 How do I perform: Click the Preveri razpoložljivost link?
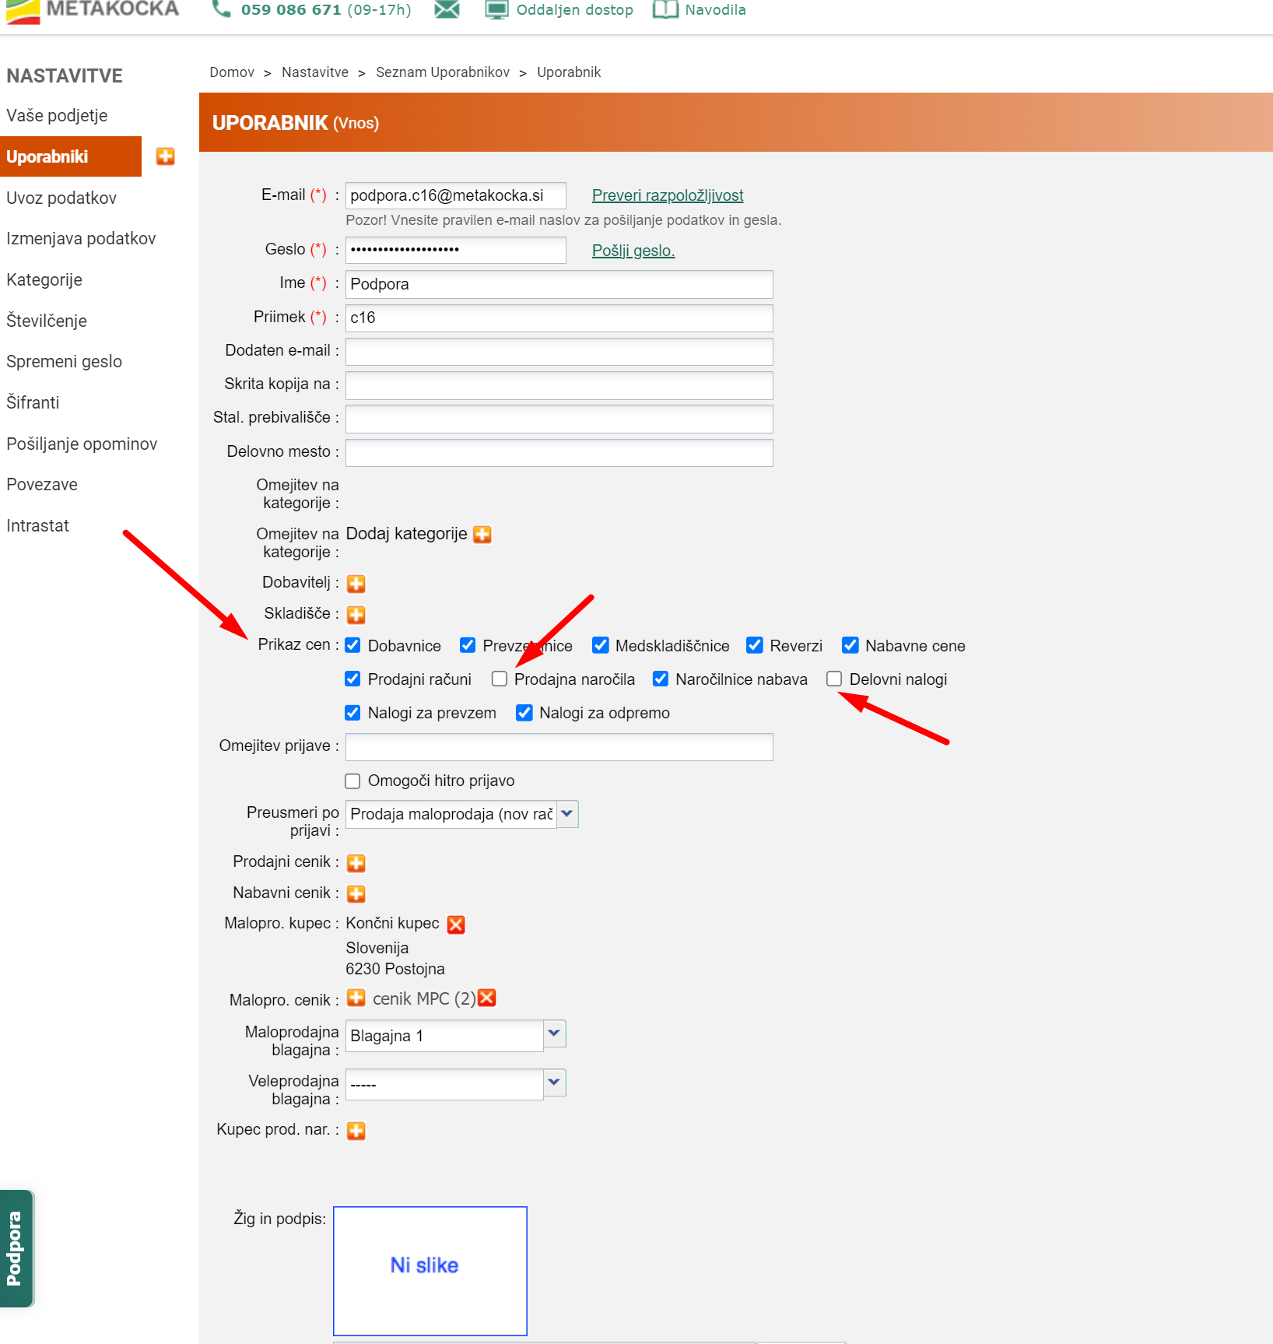point(667,195)
